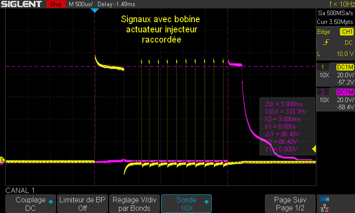
Task: Click the network connection status icon
Action: click(x=325, y=208)
